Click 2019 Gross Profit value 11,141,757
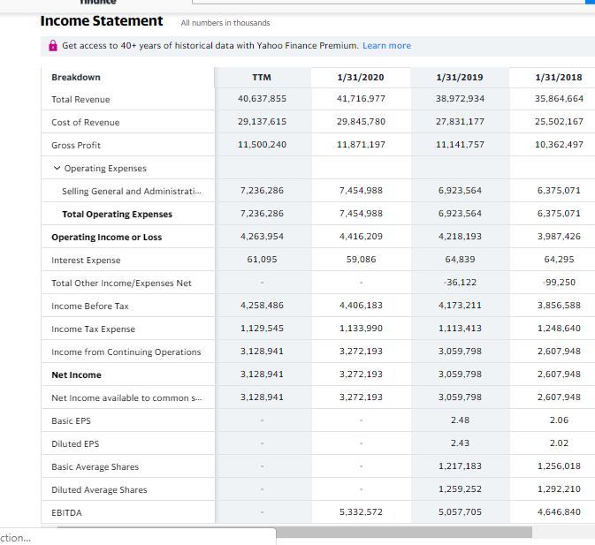 tap(460, 144)
